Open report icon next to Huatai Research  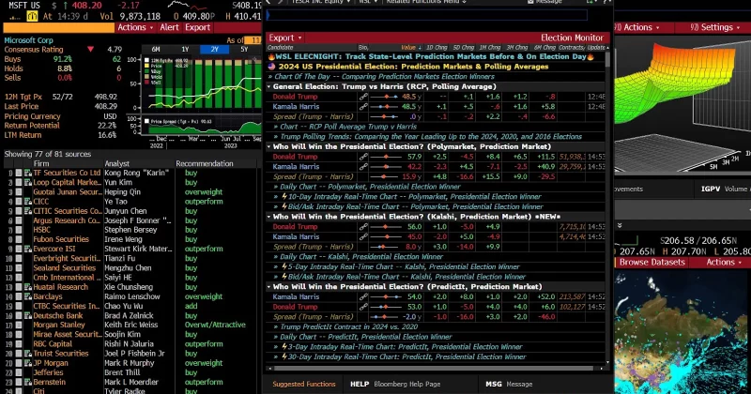[x=28, y=287]
